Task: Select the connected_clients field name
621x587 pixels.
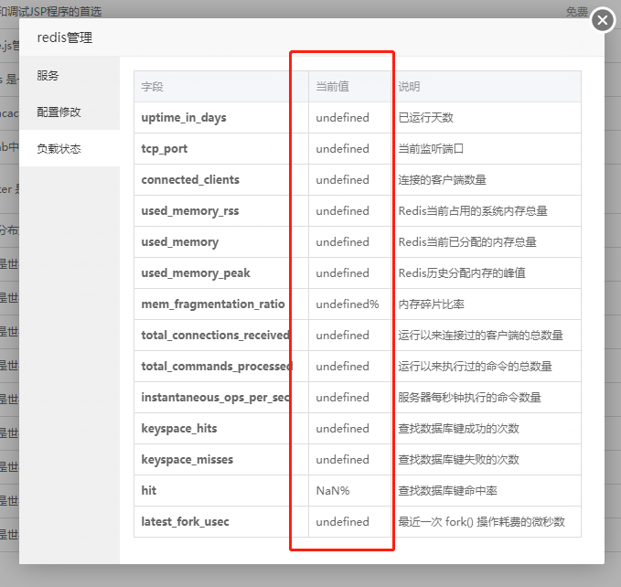Action: [190, 180]
